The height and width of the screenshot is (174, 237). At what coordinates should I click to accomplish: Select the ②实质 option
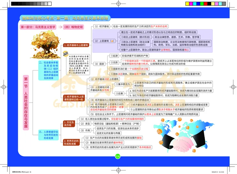115,62
